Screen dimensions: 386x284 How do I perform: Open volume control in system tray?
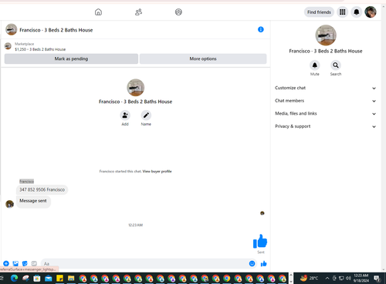point(348,278)
